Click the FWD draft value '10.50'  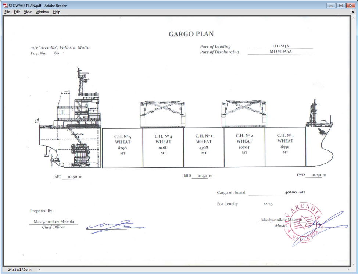(316, 175)
